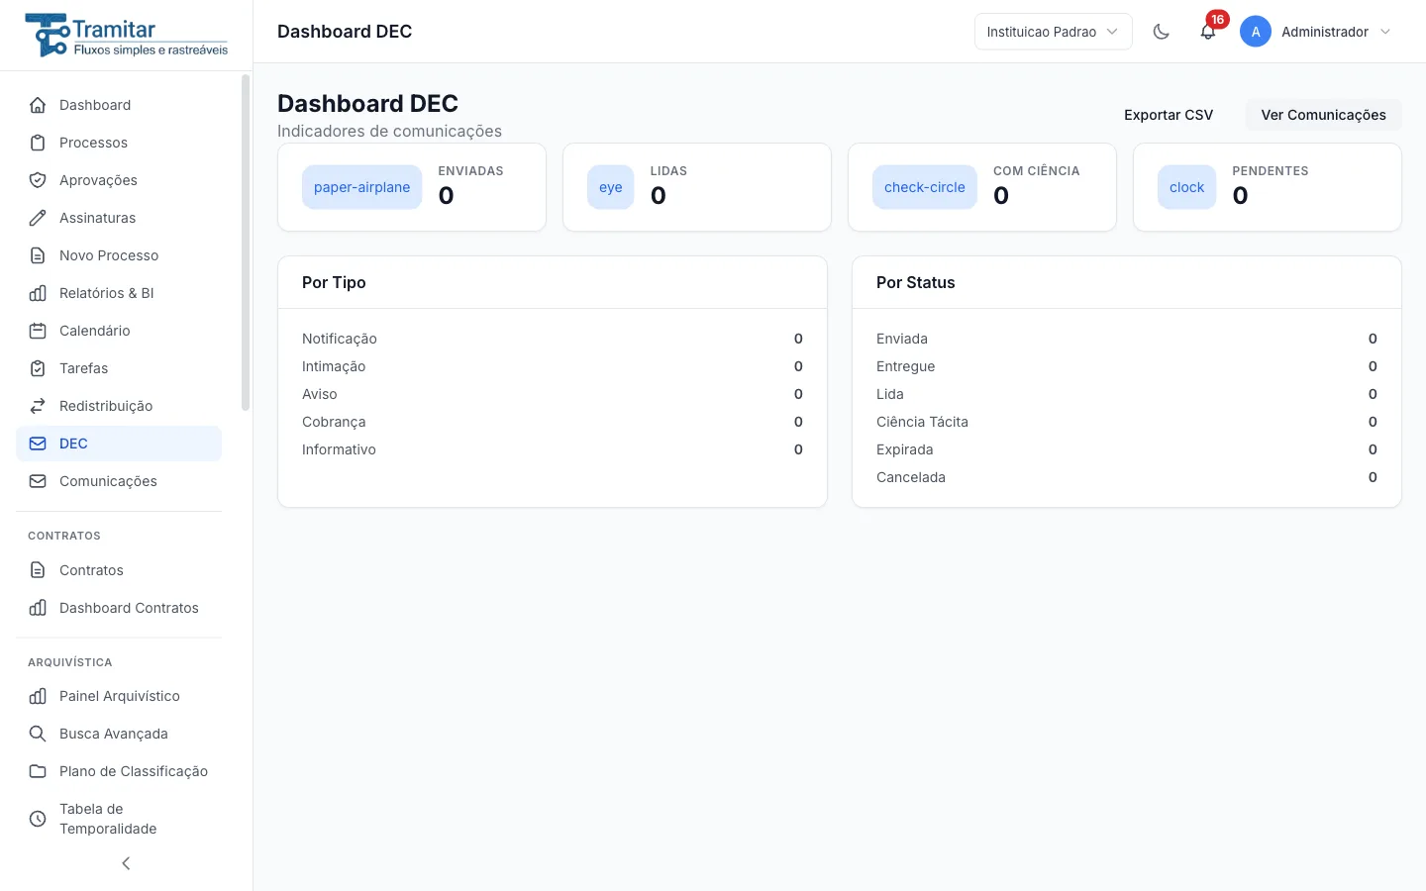Open the Administrador user menu chevron
The image size is (1426, 891).
click(1385, 32)
